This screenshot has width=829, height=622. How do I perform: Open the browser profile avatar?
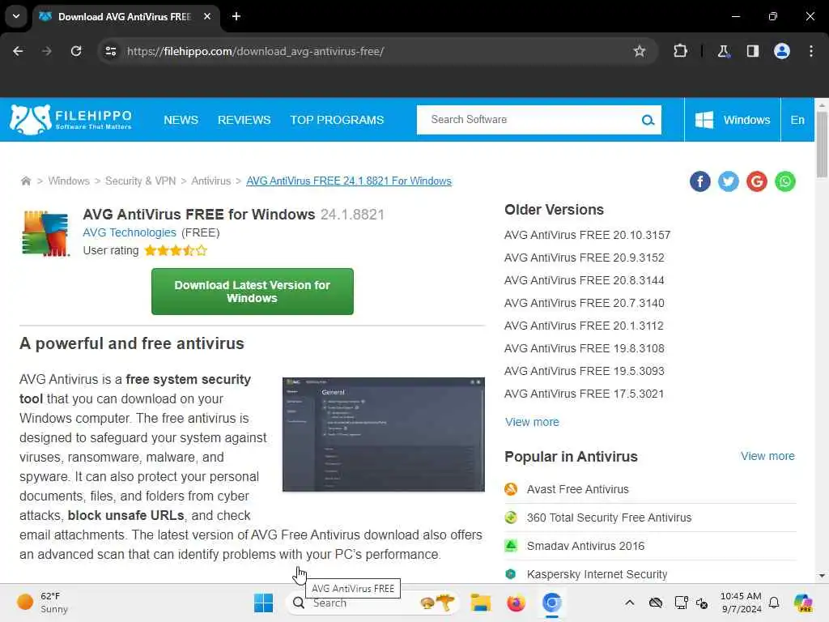click(x=782, y=51)
